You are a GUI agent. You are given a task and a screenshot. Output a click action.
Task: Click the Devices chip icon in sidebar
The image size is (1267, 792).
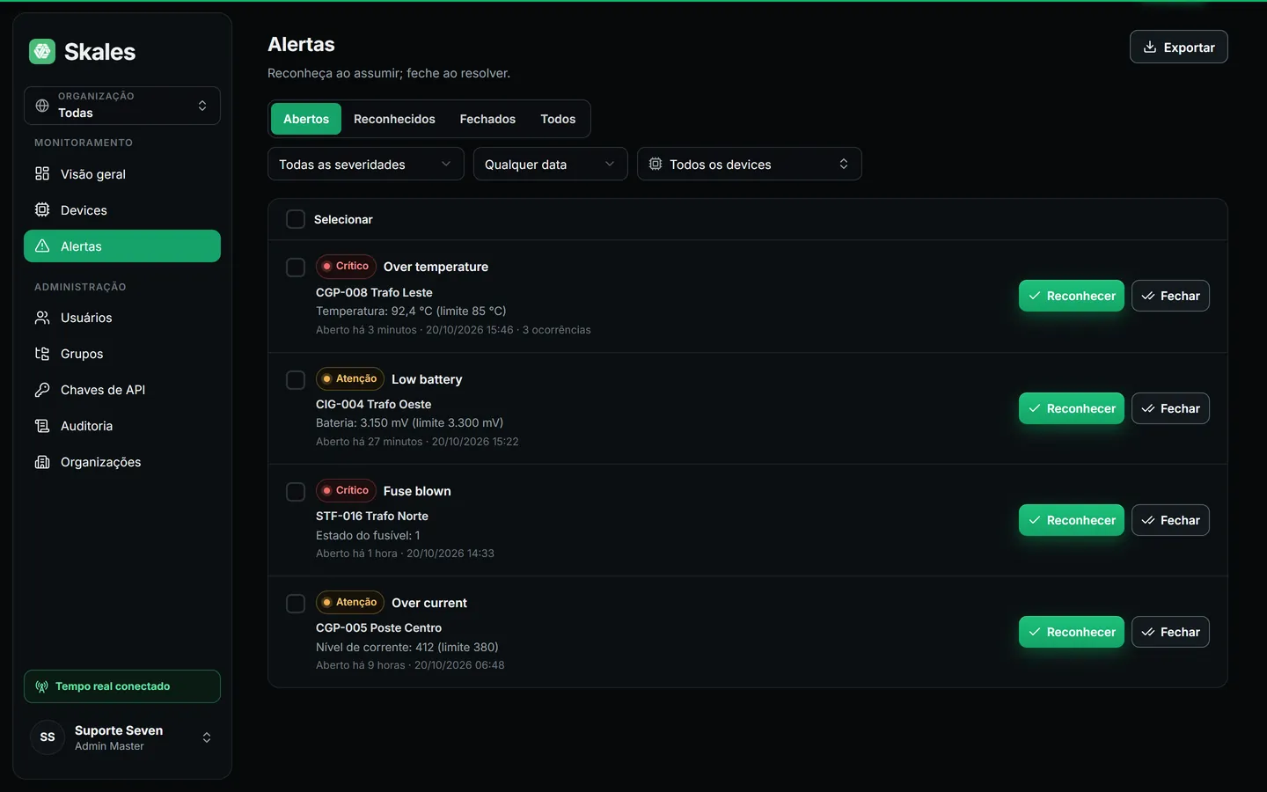point(42,209)
